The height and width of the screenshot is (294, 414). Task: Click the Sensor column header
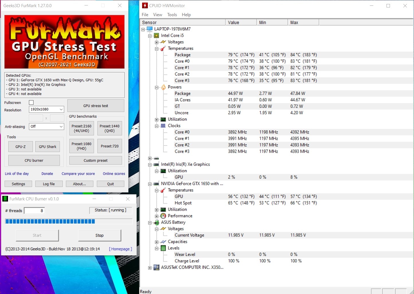[x=183, y=22]
